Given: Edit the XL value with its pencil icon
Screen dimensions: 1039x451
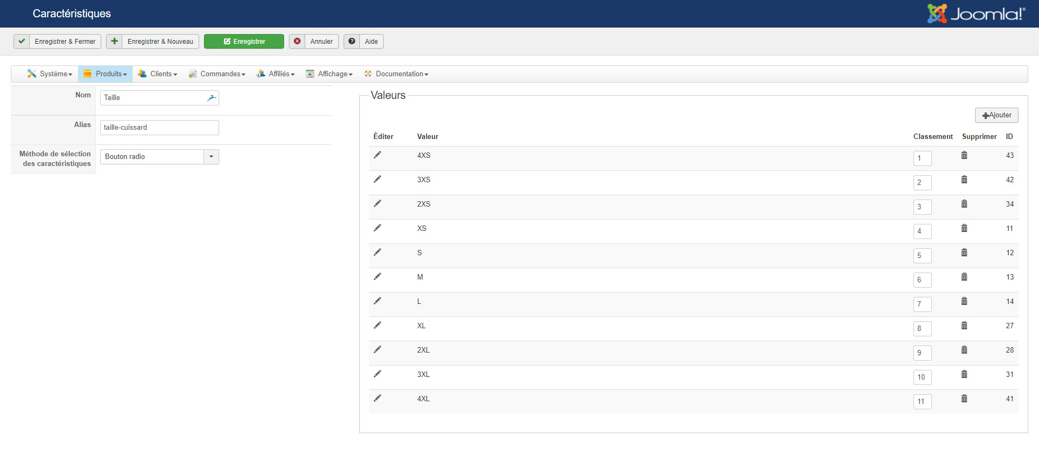Looking at the screenshot, I should [x=377, y=326].
